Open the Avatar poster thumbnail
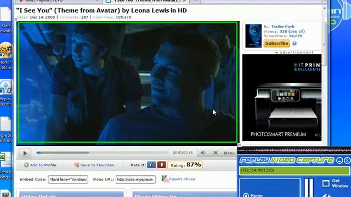The width and height of the screenshot is (351, 197). click(x=253, y=36)
